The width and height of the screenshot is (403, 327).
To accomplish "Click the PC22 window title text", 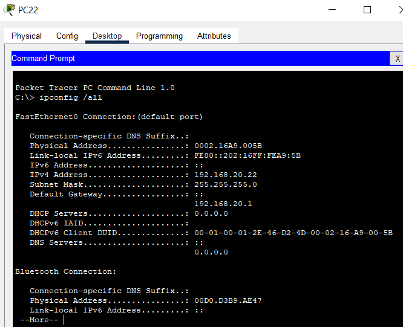I will [x=28, y=10].
